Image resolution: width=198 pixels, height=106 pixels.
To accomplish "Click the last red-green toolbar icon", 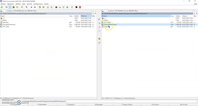I will coord(80,7).
